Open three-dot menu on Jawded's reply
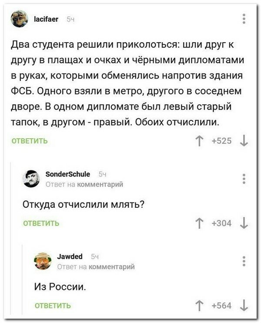This screenshot has height=323, width=261. (x=244, y=260)
